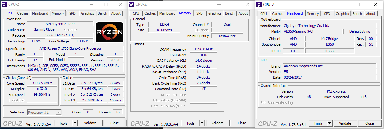
Task: Click the PCI-Express graphic interface version field
Action: [x=336, y=91]
